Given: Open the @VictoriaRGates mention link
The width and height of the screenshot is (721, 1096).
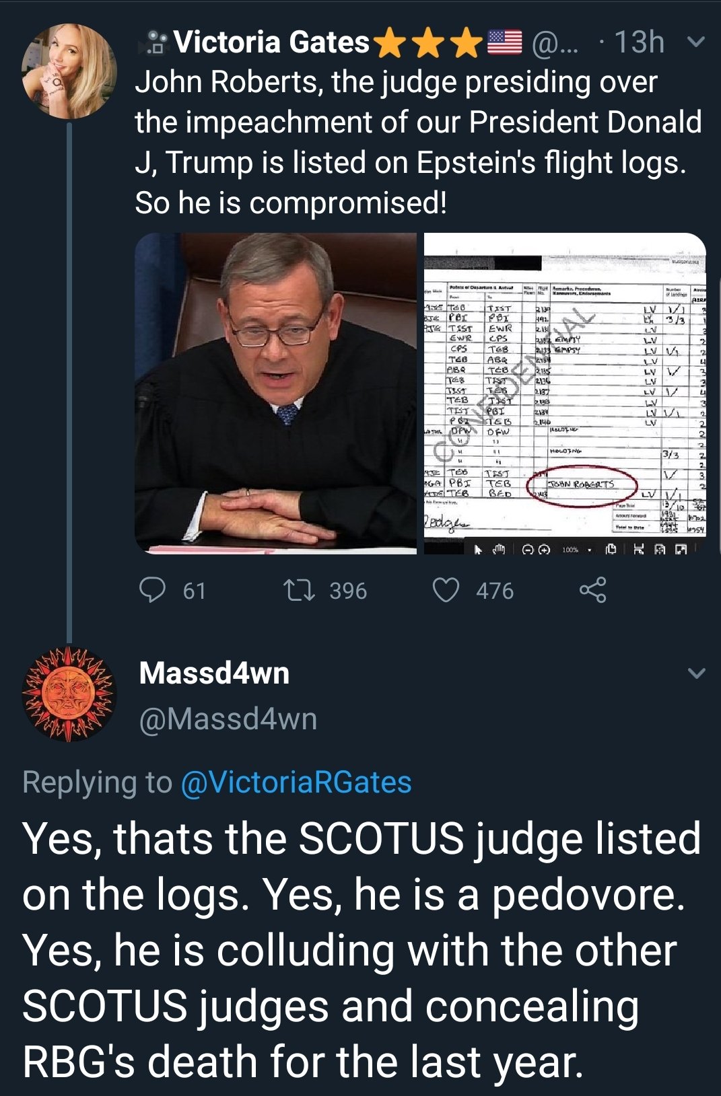Looking at the screenshot, I should click(296, 782).
